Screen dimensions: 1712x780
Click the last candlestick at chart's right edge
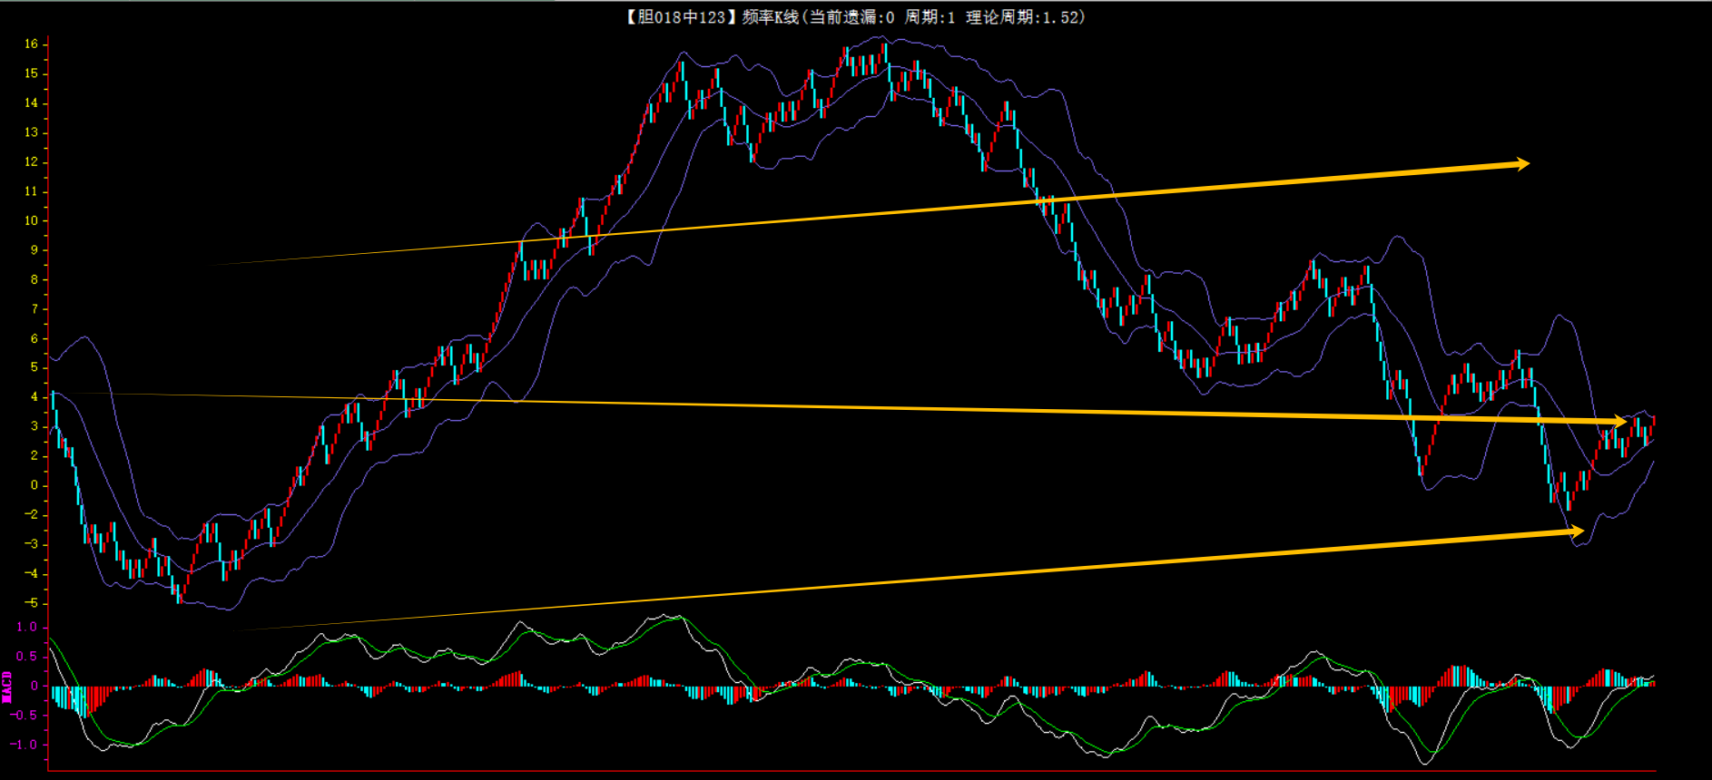pos(1654,420)
